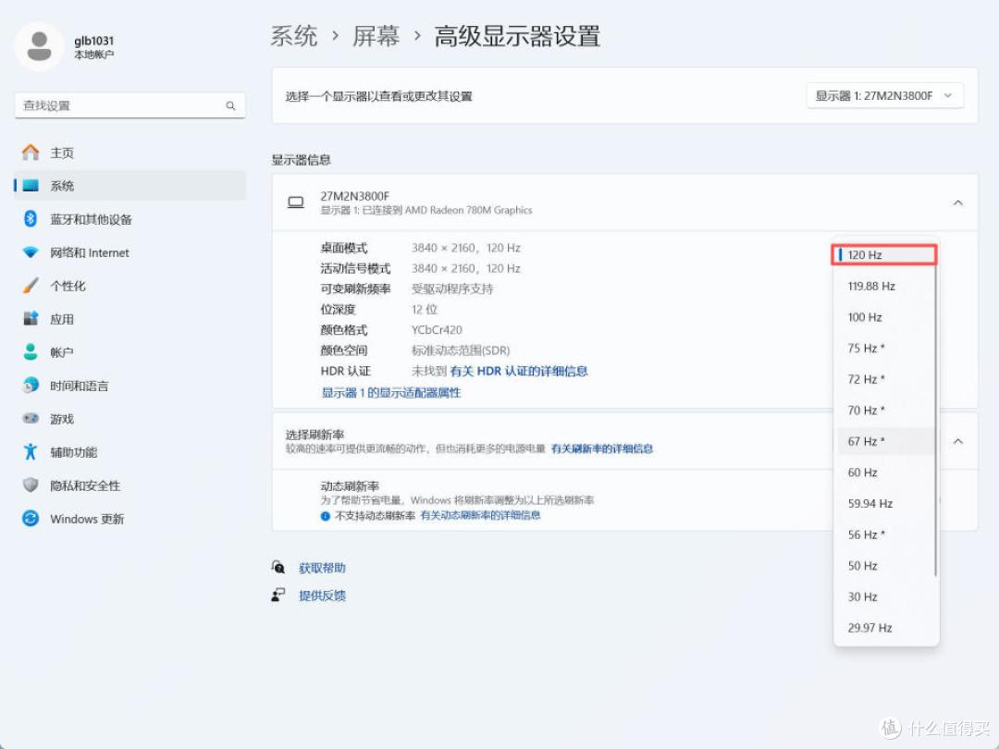The image size is (999, 749).
Task: Select 119.88 Hz from the list
Action: tap(884, 286)
